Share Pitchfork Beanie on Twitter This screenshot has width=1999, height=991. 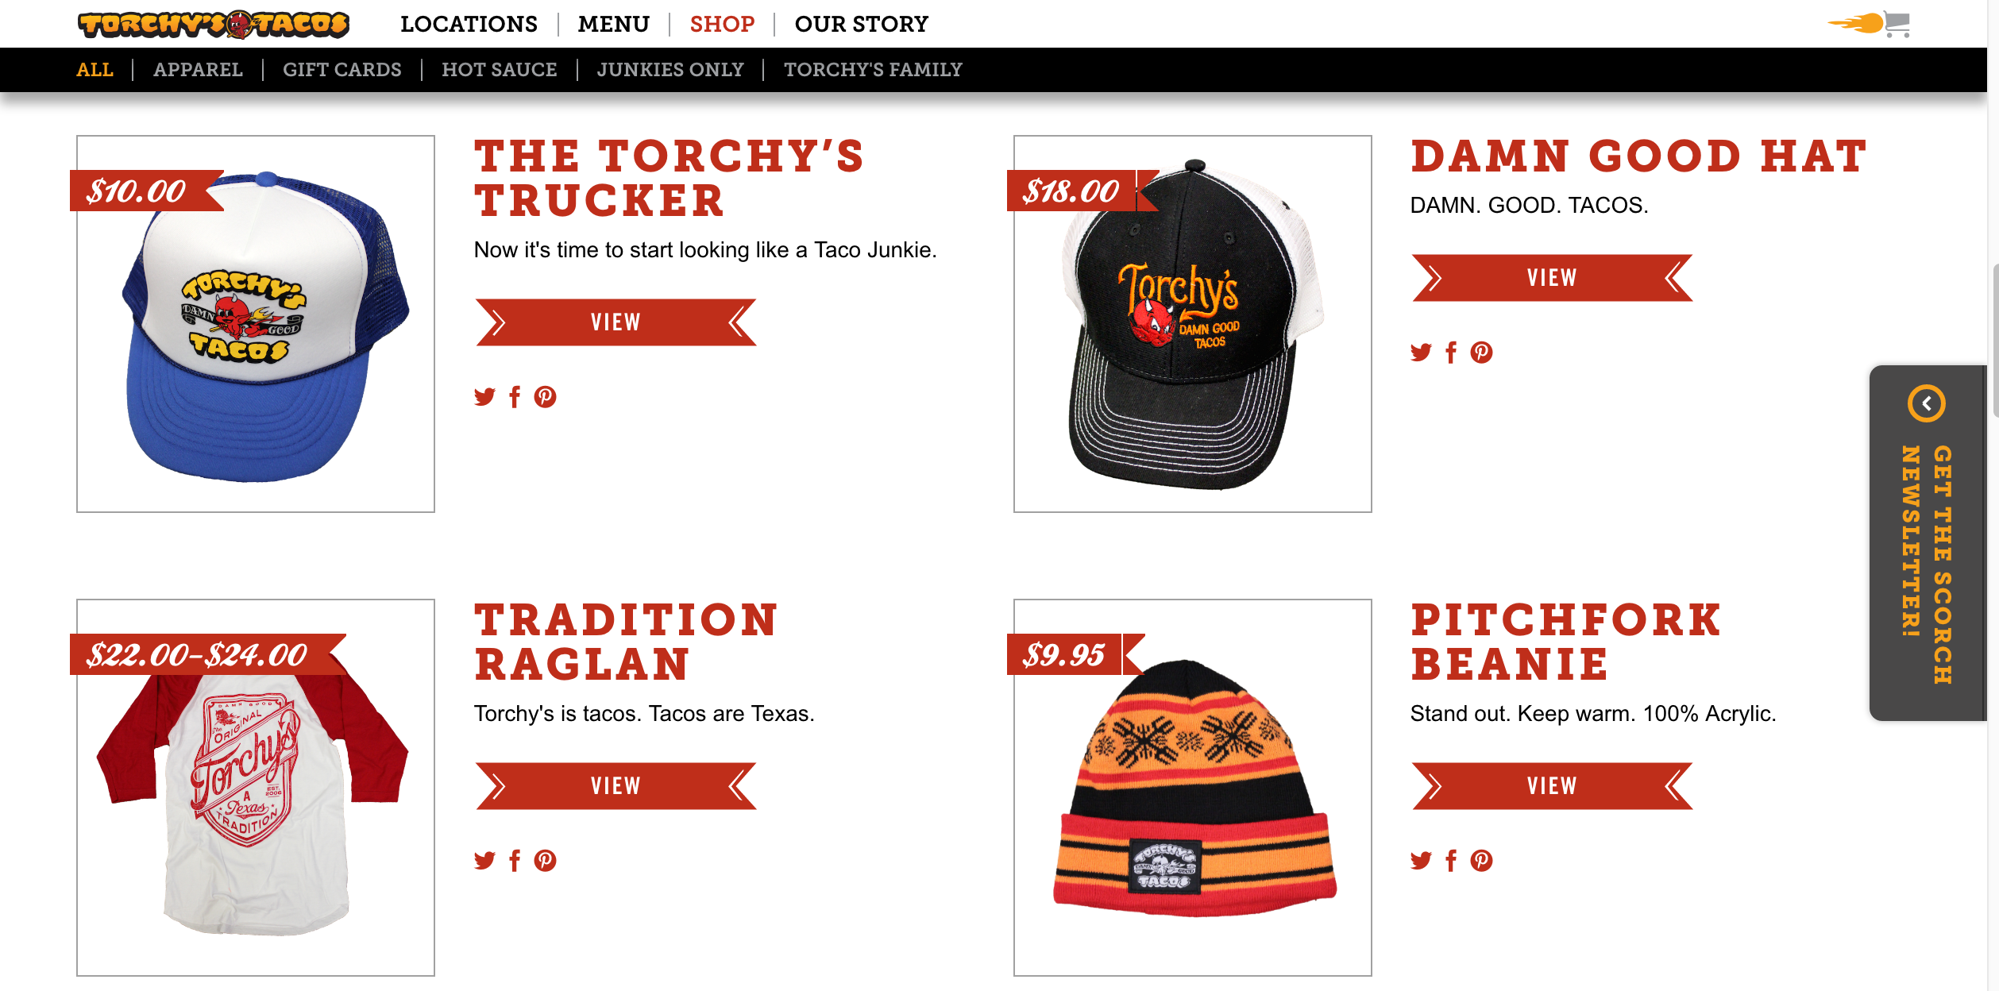point(1421,860)
